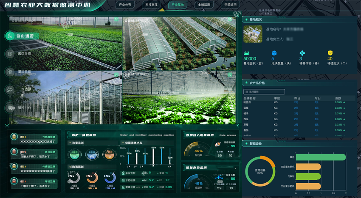Viewport: 361px width, 198px height.
Task: Select the A通道 green flow bubble
Action: coord(75,154)
